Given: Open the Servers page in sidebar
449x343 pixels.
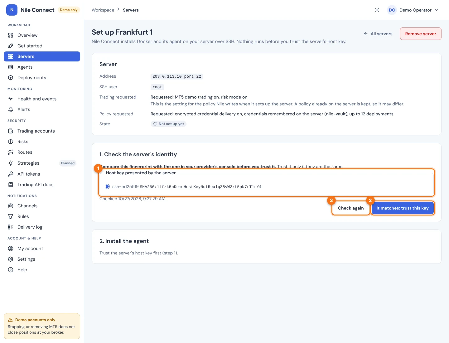Looking at the screenshot, I should [x=42, y=56].
